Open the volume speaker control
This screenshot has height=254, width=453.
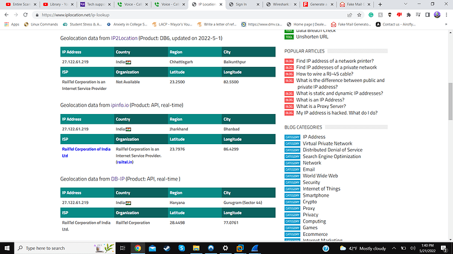(413, 248)
